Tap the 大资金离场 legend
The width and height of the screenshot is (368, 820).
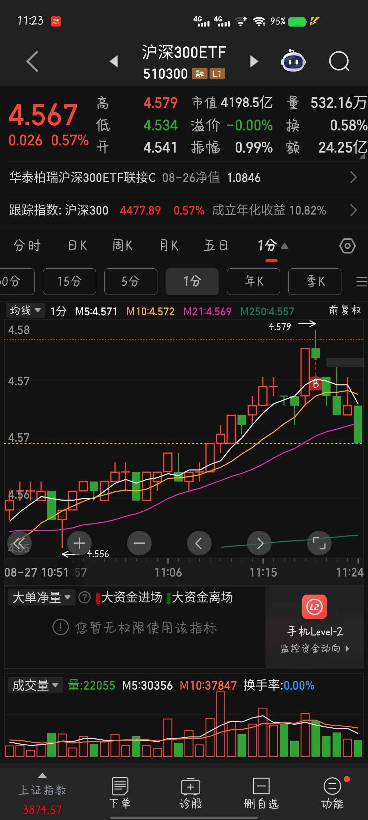click(x=200, y=597)
